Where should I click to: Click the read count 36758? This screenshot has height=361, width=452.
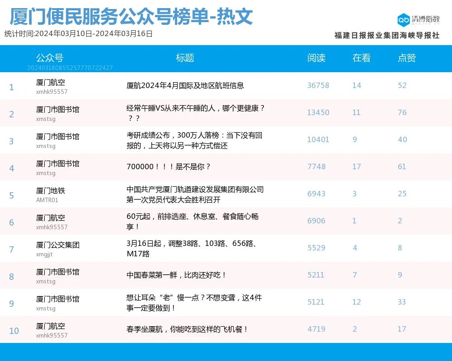click(317, 85)
